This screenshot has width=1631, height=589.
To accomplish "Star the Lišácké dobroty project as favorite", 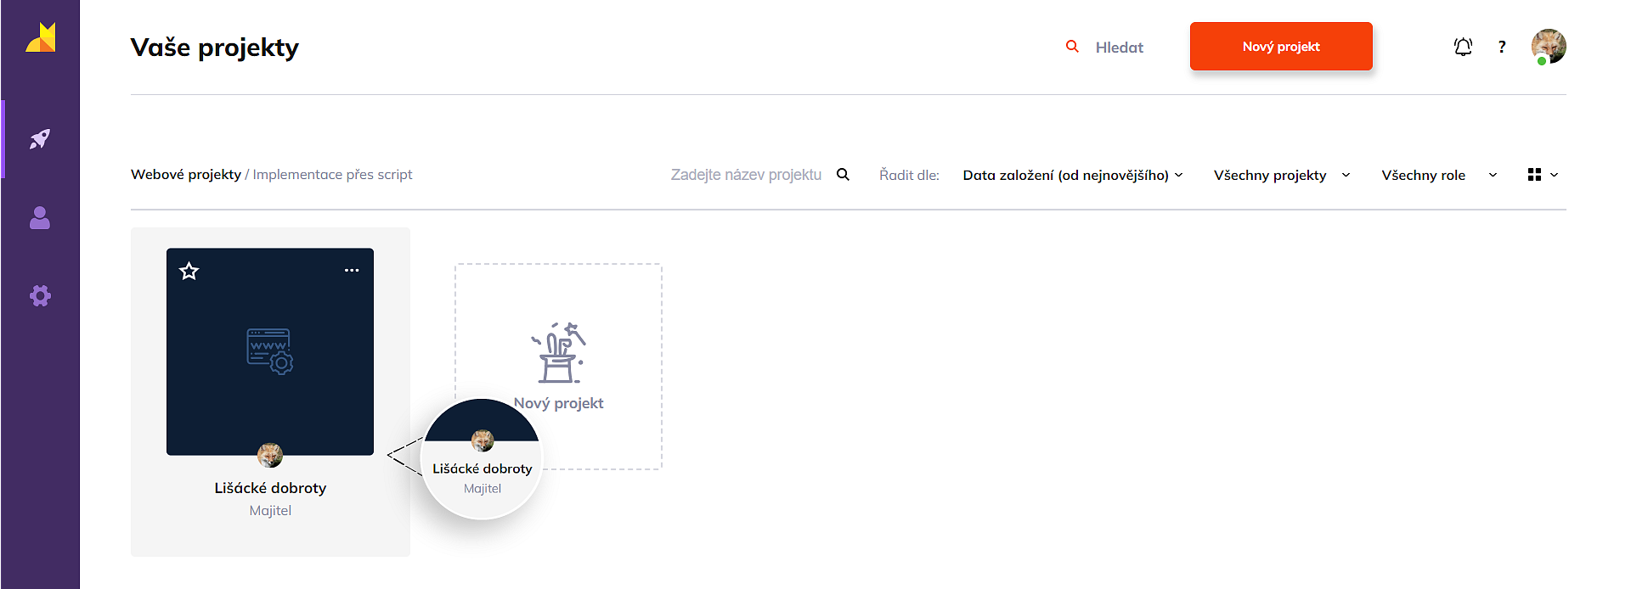I will click(x=189, y=272).
